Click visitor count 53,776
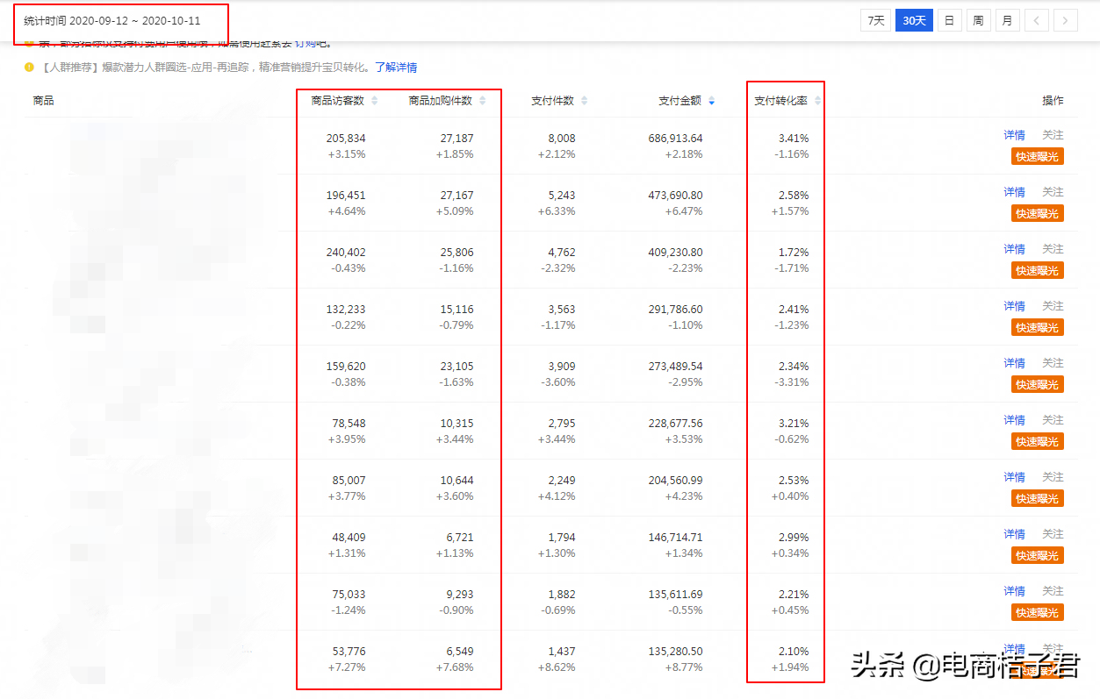Screen dimensions: 1100x699 pos(349,652)
